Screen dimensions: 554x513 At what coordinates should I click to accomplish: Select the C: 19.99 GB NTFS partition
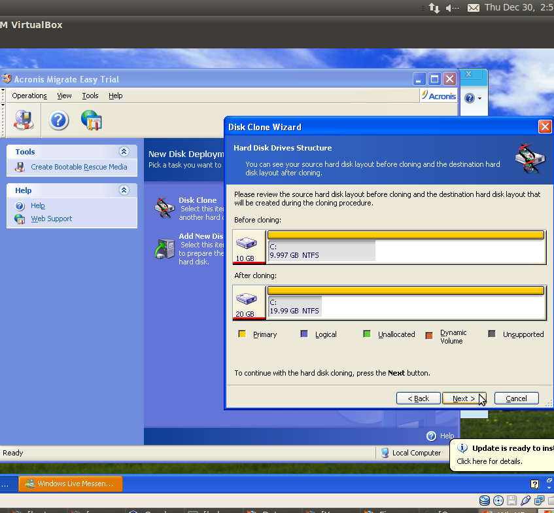406,302
